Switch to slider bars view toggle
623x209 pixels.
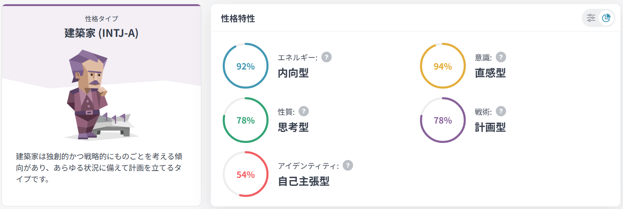point(591,18)
